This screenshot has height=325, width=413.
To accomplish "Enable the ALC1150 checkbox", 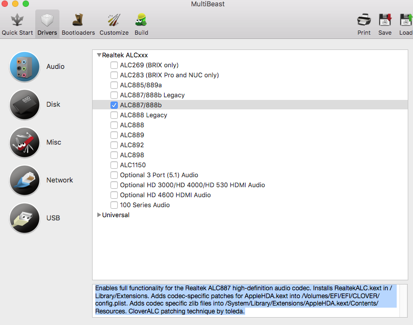I will point(114,165).
